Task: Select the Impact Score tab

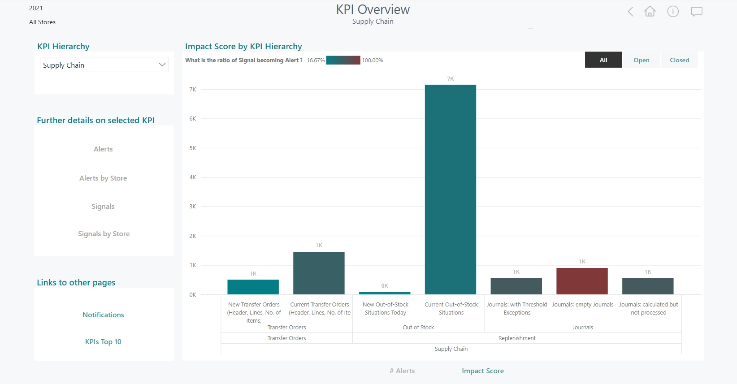Action: pyautogui.click(x=482, y=371)
